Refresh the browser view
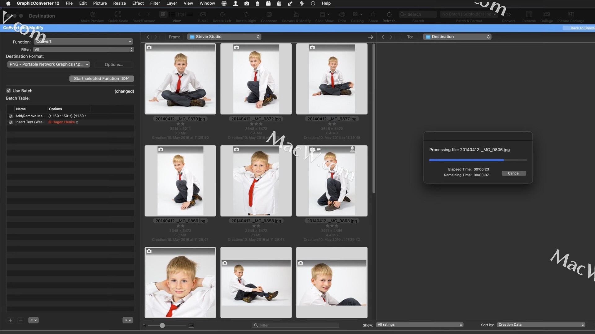Viewport: 595px width, 334px height. coord(389,14)
